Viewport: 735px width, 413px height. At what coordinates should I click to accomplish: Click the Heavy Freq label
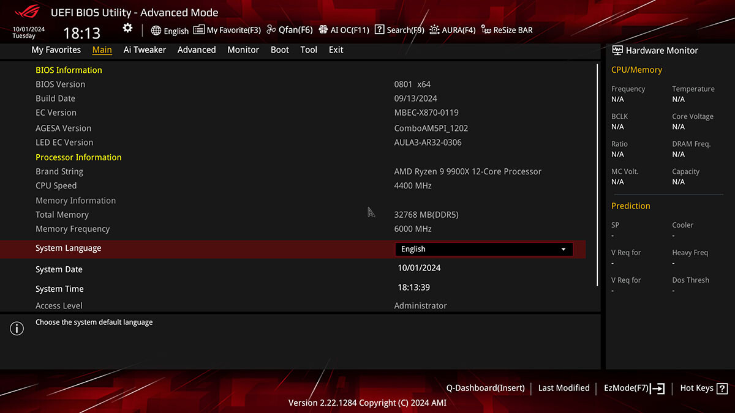pos(690,253)
